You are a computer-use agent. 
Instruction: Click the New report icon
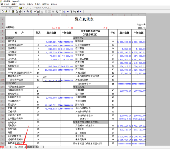(x=3, y=11)
